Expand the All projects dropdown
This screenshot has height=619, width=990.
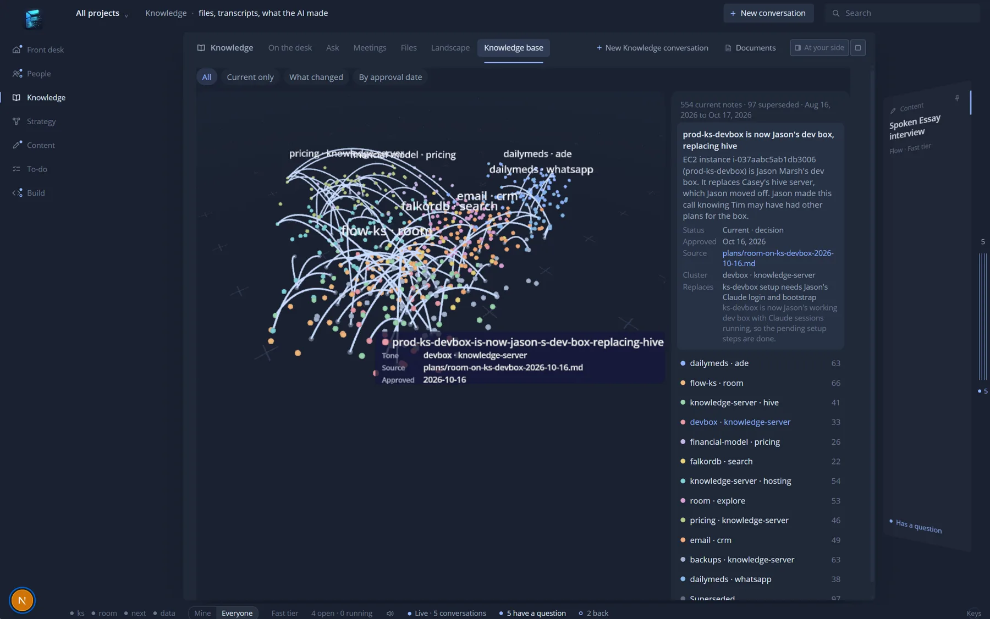pyautogui.click(x=102, y=13)
